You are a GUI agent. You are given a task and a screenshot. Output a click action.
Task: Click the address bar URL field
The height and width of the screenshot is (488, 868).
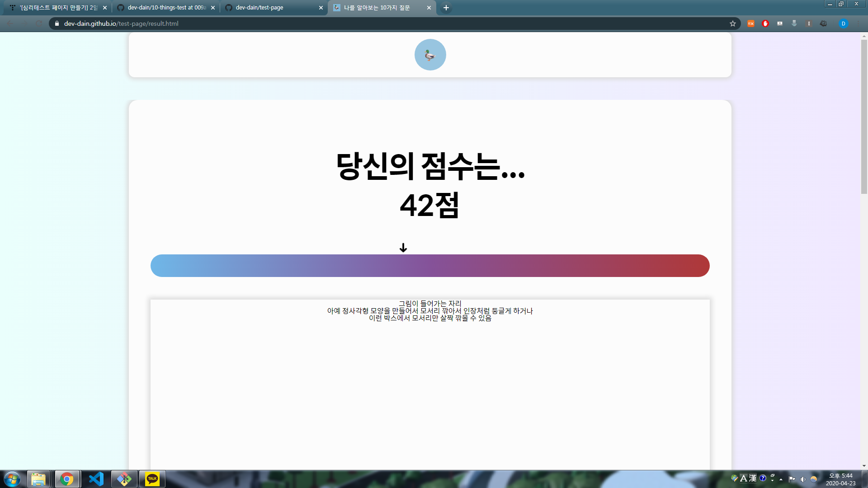tap(362, 23)
